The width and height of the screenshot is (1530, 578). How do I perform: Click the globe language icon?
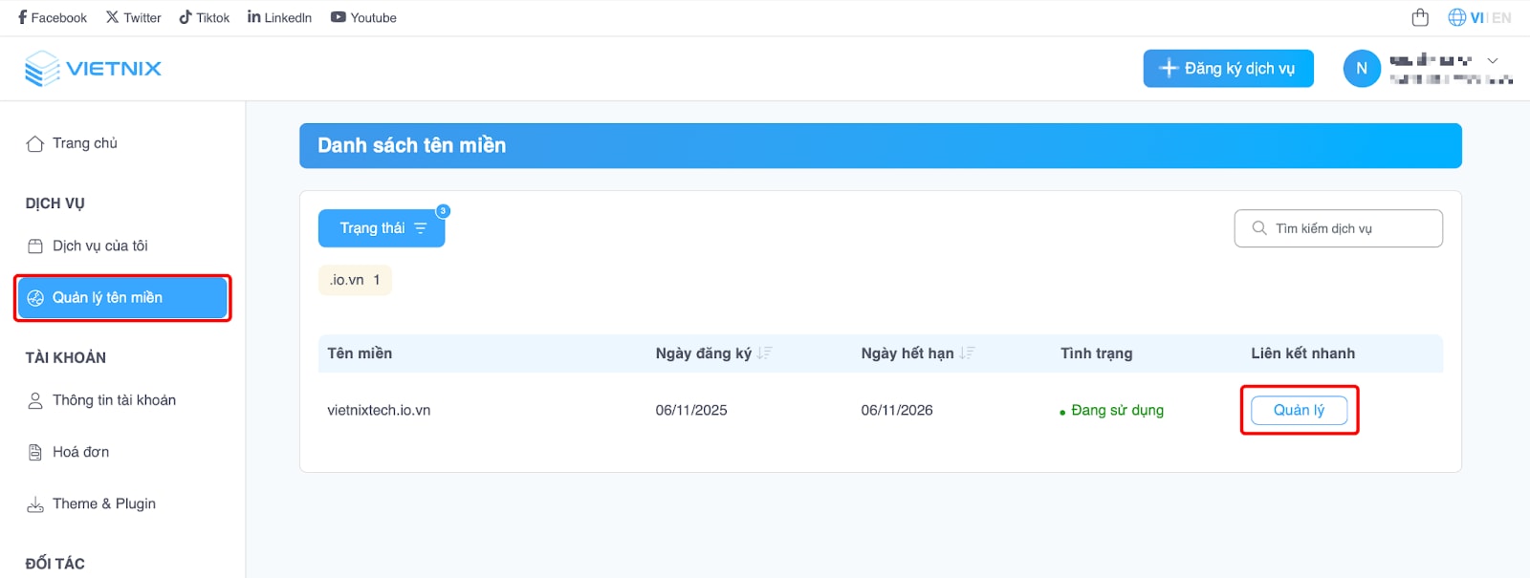(1456, 17)
